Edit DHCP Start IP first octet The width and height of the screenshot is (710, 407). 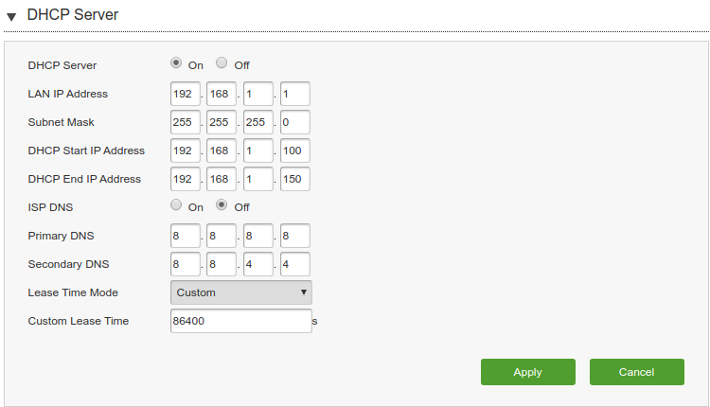pyautogui.click(x=186, y=150)
